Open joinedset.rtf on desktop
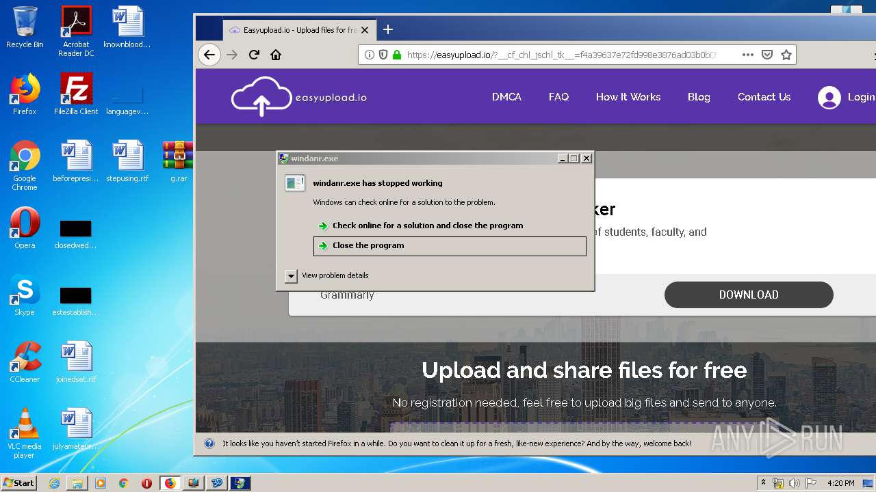The image size is (876, 492). pyautogui.click(x=76, y=362)
